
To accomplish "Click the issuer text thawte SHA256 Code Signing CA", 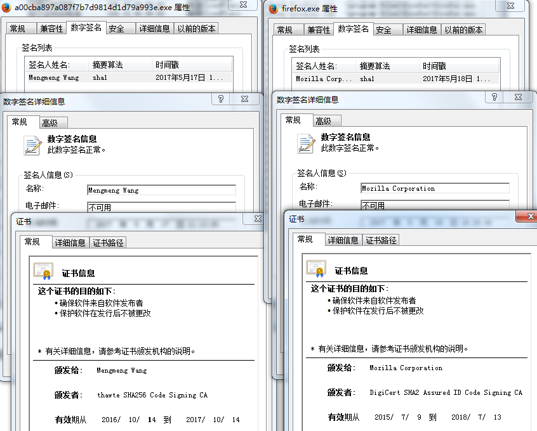I will coord(152,395).
